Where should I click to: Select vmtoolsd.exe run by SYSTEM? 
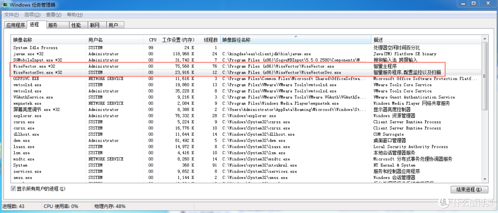246,85
